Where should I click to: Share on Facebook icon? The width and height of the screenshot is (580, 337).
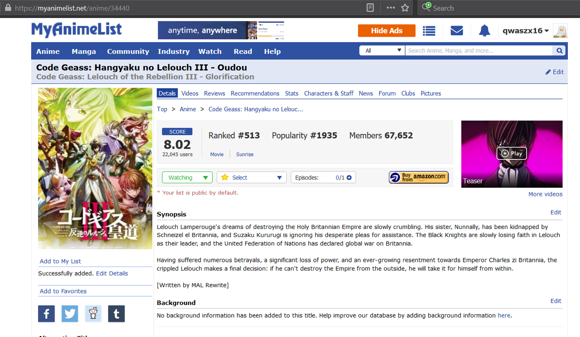point(46,314)
